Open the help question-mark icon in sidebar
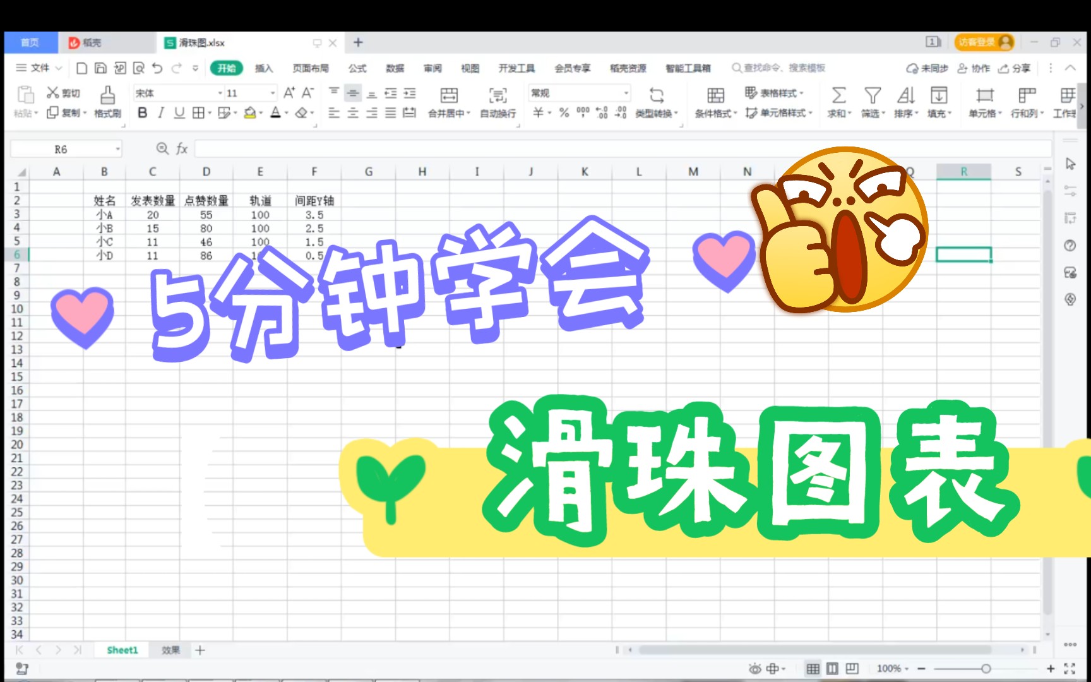 pos(1070,245)
